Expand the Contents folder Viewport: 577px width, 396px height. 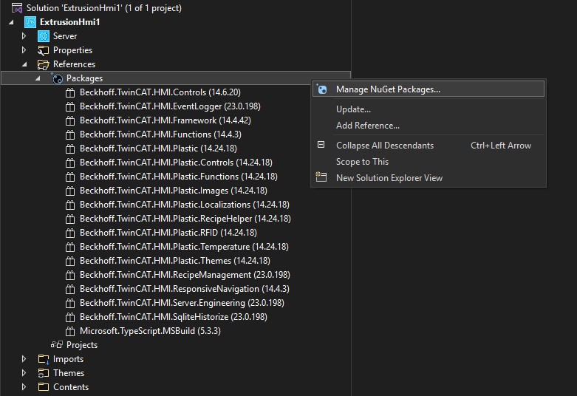pos(24,387)
